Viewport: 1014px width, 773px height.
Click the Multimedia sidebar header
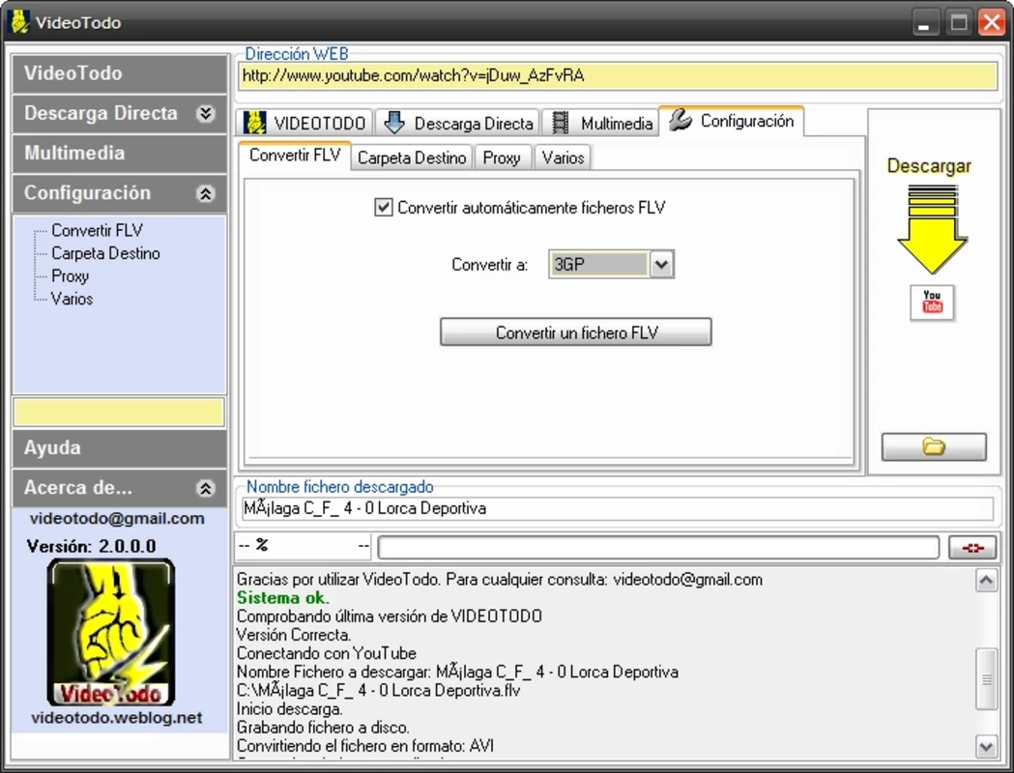coord(120,154)
